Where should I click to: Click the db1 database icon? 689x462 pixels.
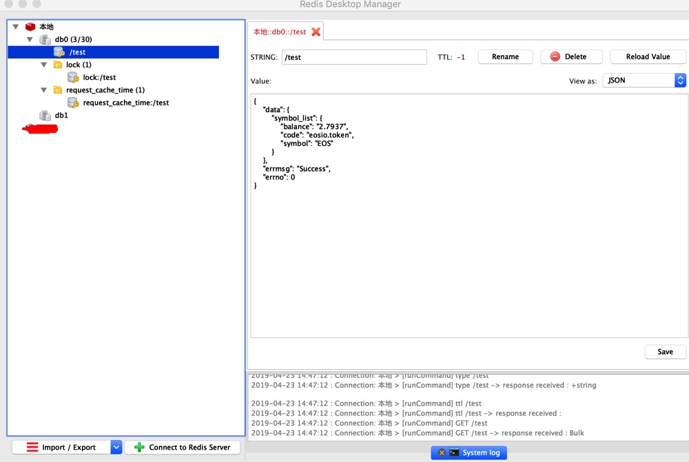point(45,116)
